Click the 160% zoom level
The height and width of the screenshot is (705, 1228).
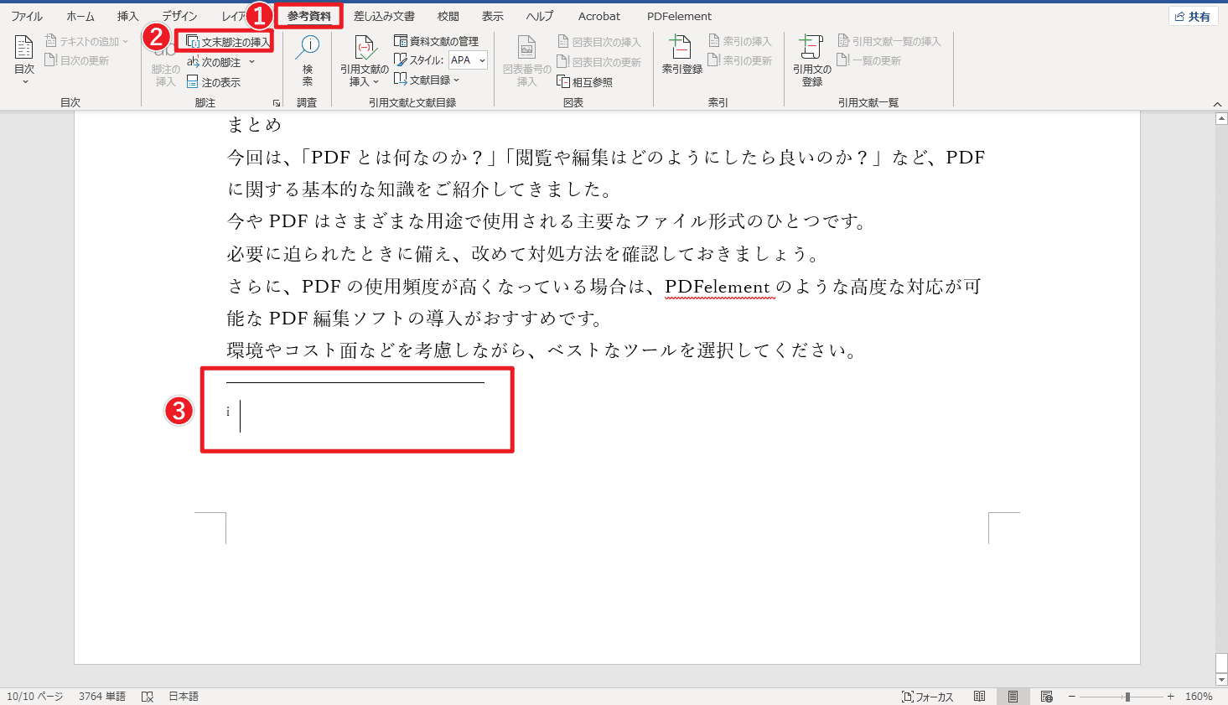coord(1199,697)
